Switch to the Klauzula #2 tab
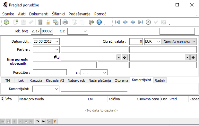Screen dimensions: 199x126 click(55, 80)
